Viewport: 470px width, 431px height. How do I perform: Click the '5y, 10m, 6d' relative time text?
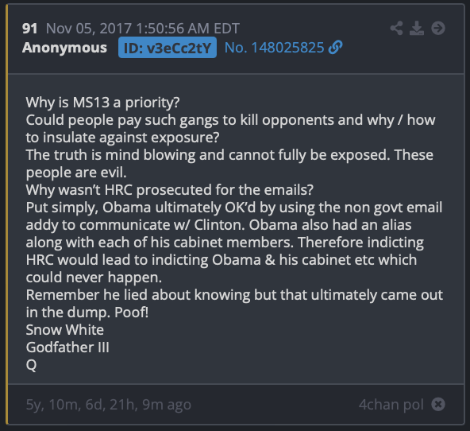pos(64,405)
